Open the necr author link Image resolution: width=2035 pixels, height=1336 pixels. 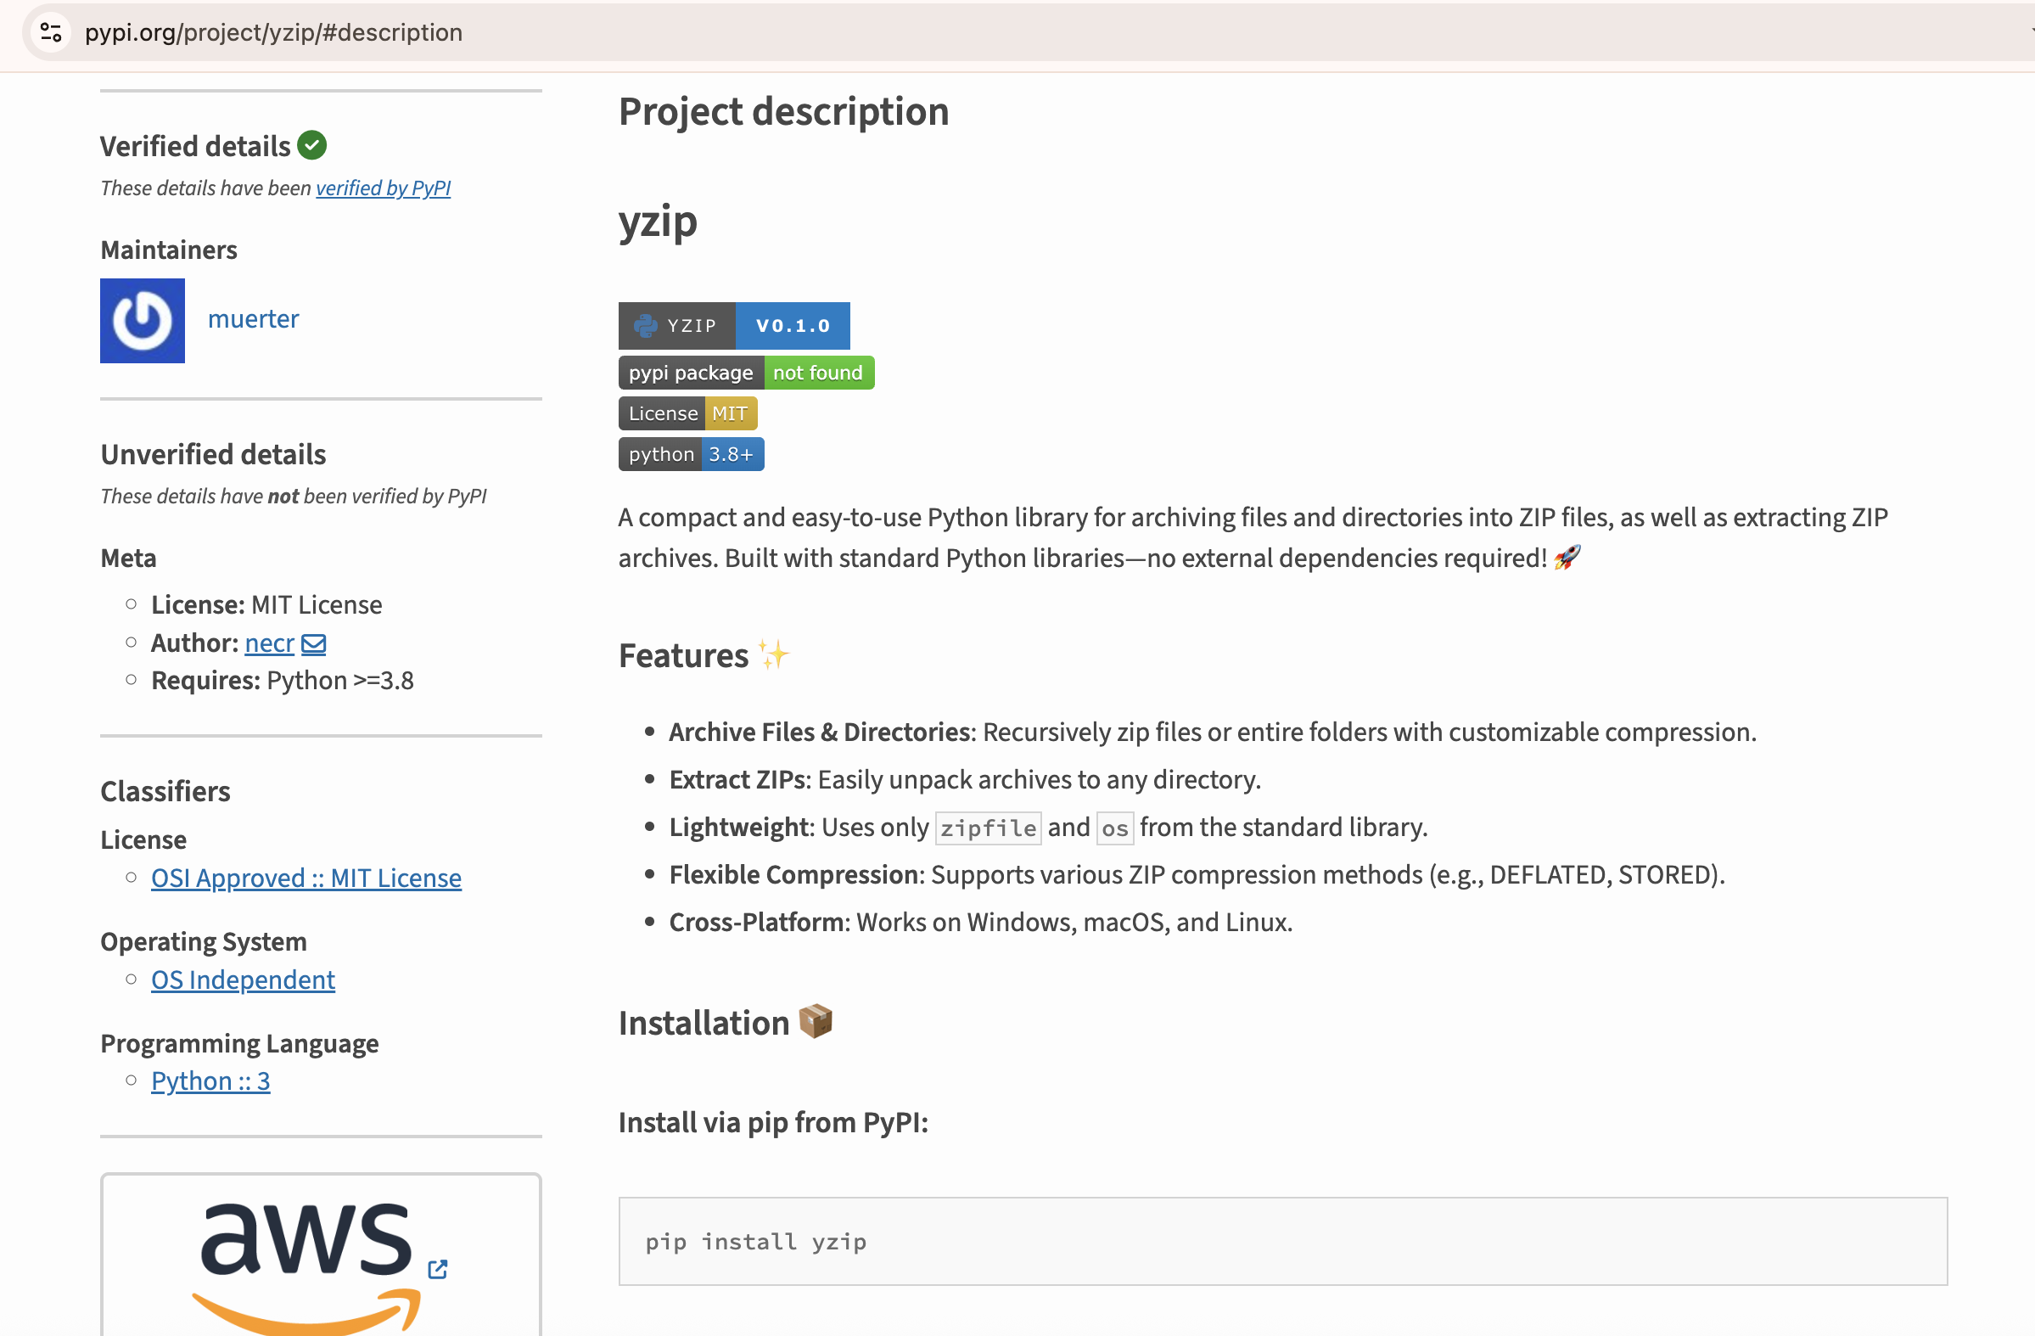(x=268, y=643)
